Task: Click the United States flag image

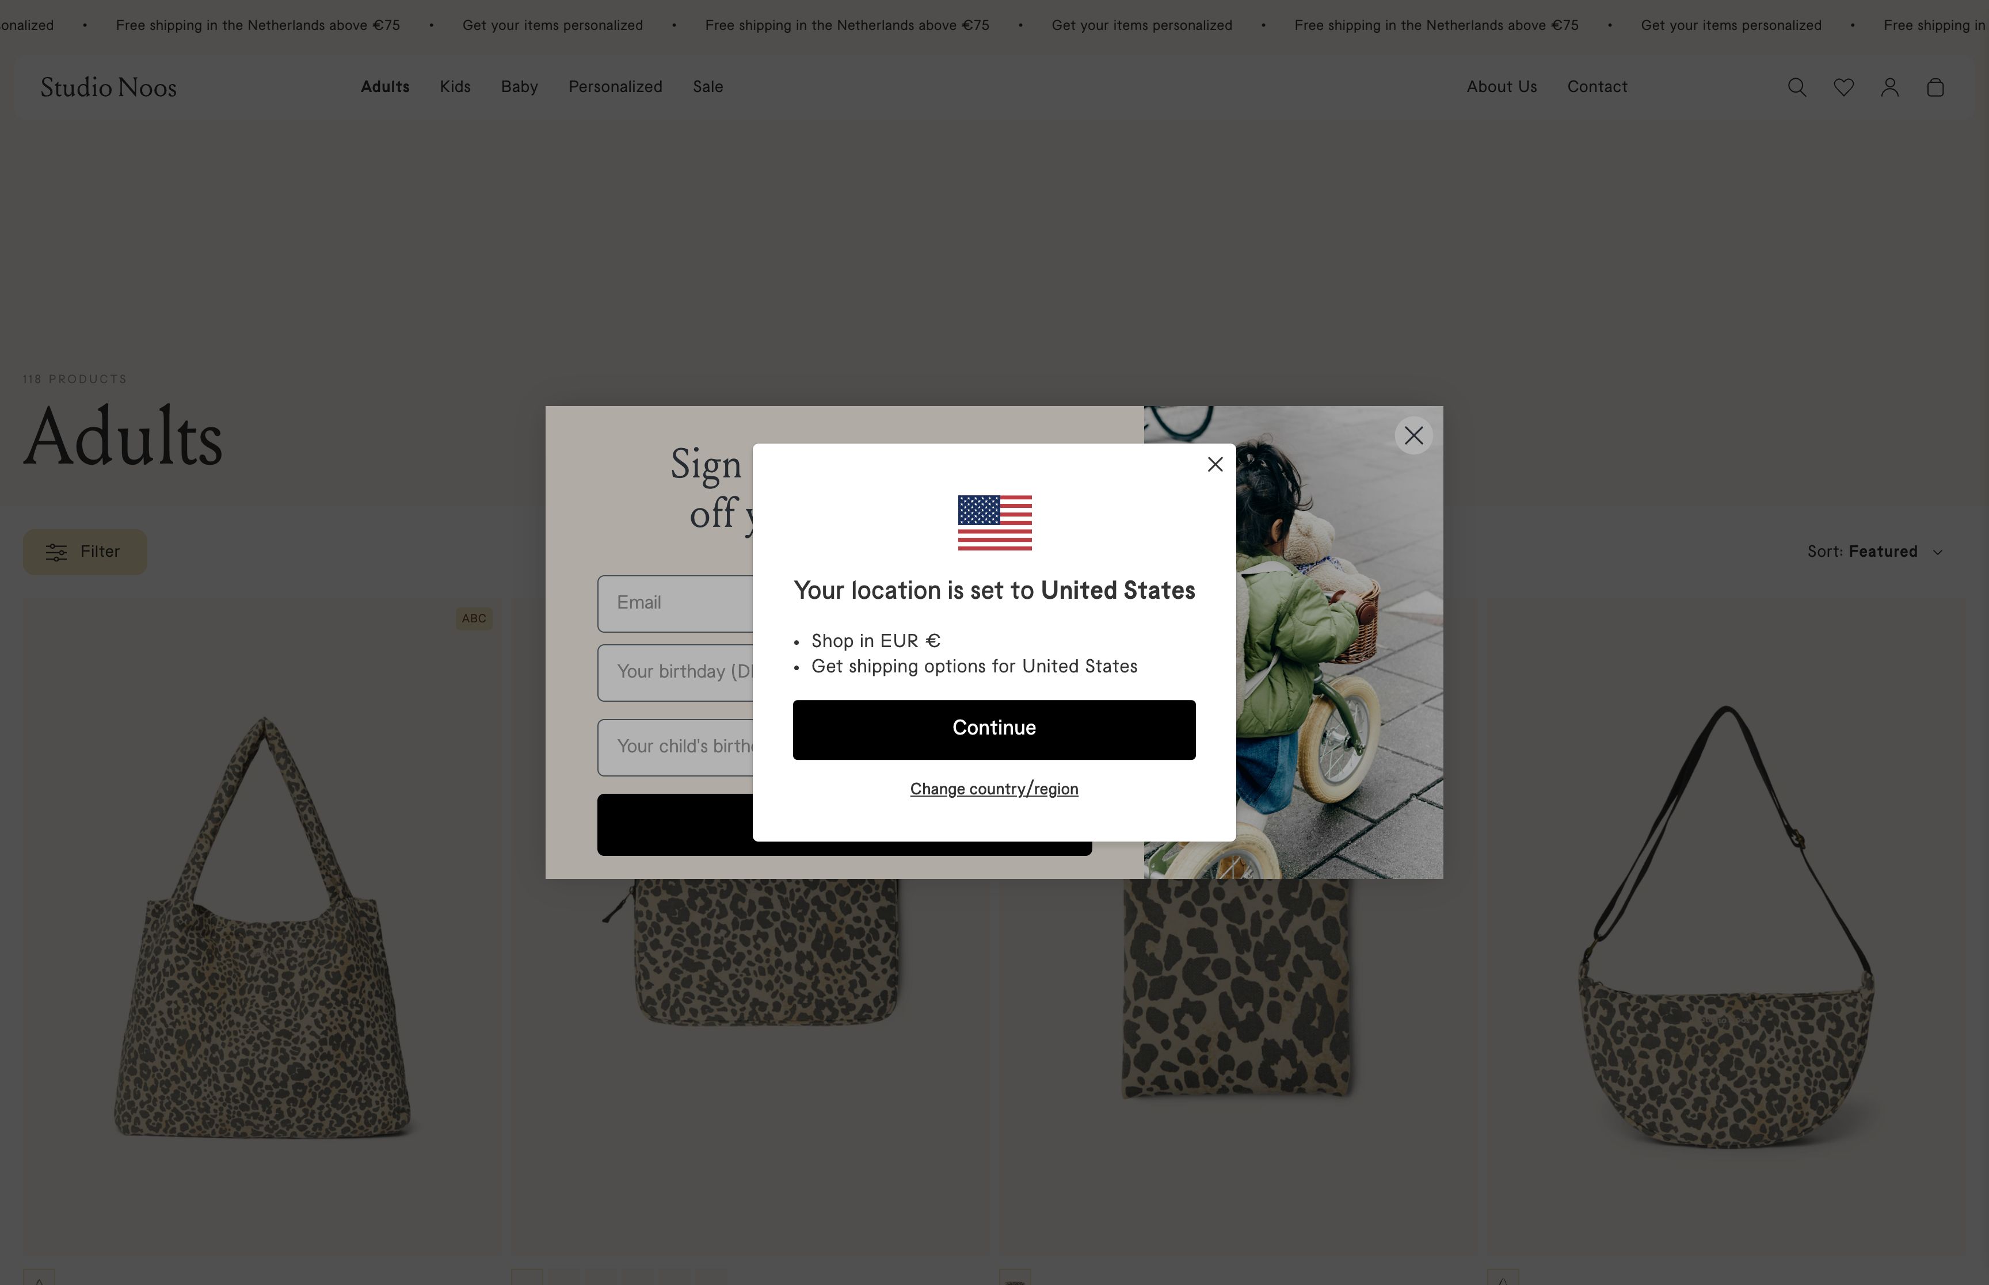Action: pyautogui.click(x=994, y=523)
